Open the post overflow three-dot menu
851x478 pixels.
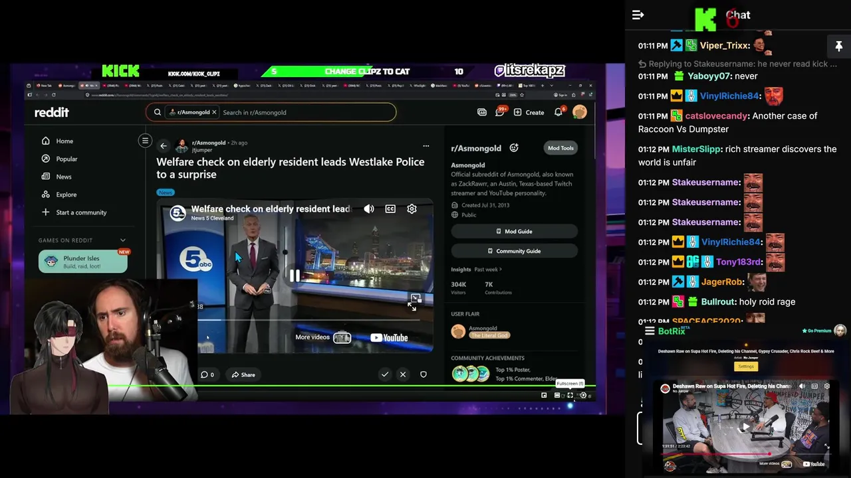[426, 146]
